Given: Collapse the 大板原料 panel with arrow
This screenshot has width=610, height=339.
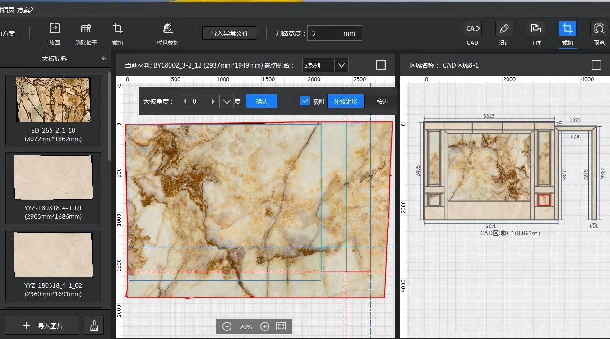Looking at the screenshot, I should coord(104,58).
